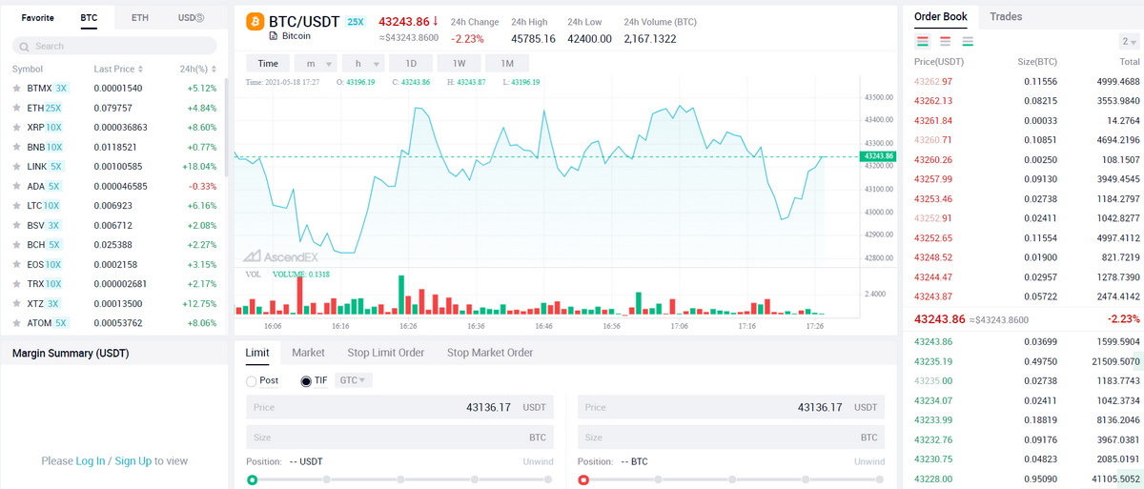Image resolution: width=1144 pixels, height=489 pixels.
Task: Open the Stop Limit Order tab
Action: tap(385, 353)
